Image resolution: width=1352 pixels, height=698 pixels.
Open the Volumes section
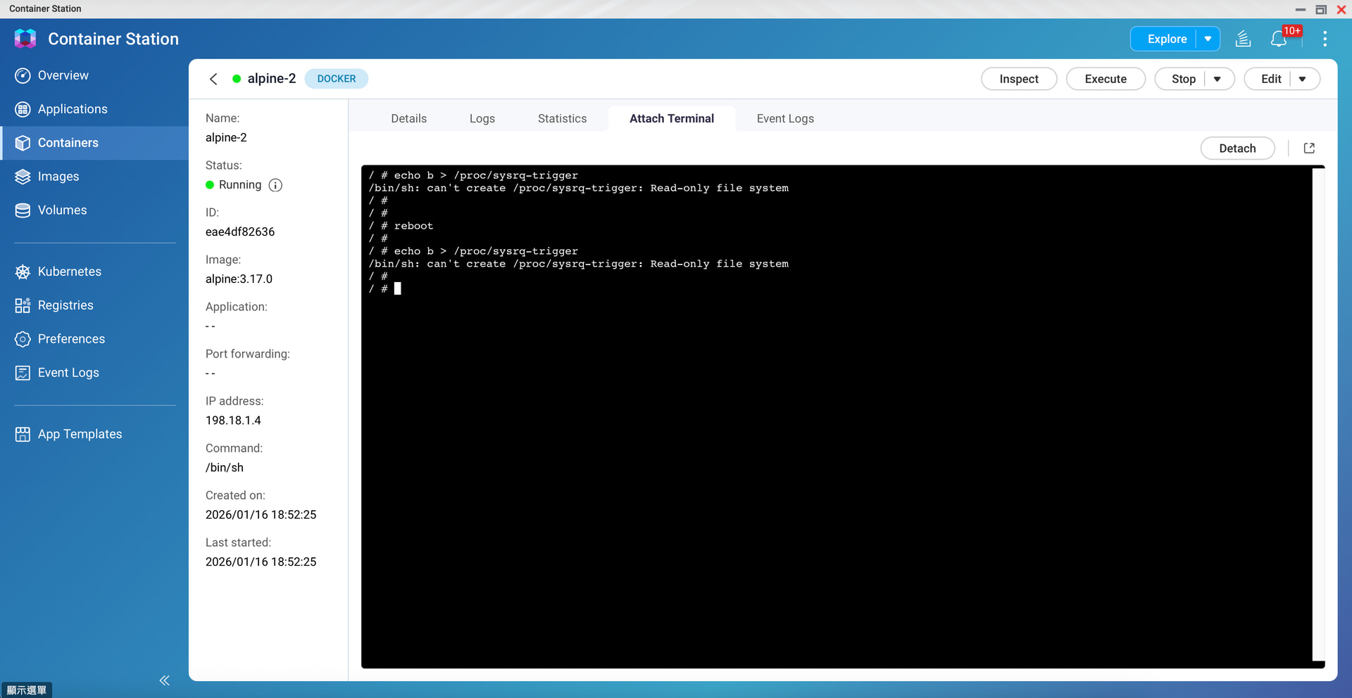pyautogui.click(x=62, y=210)
